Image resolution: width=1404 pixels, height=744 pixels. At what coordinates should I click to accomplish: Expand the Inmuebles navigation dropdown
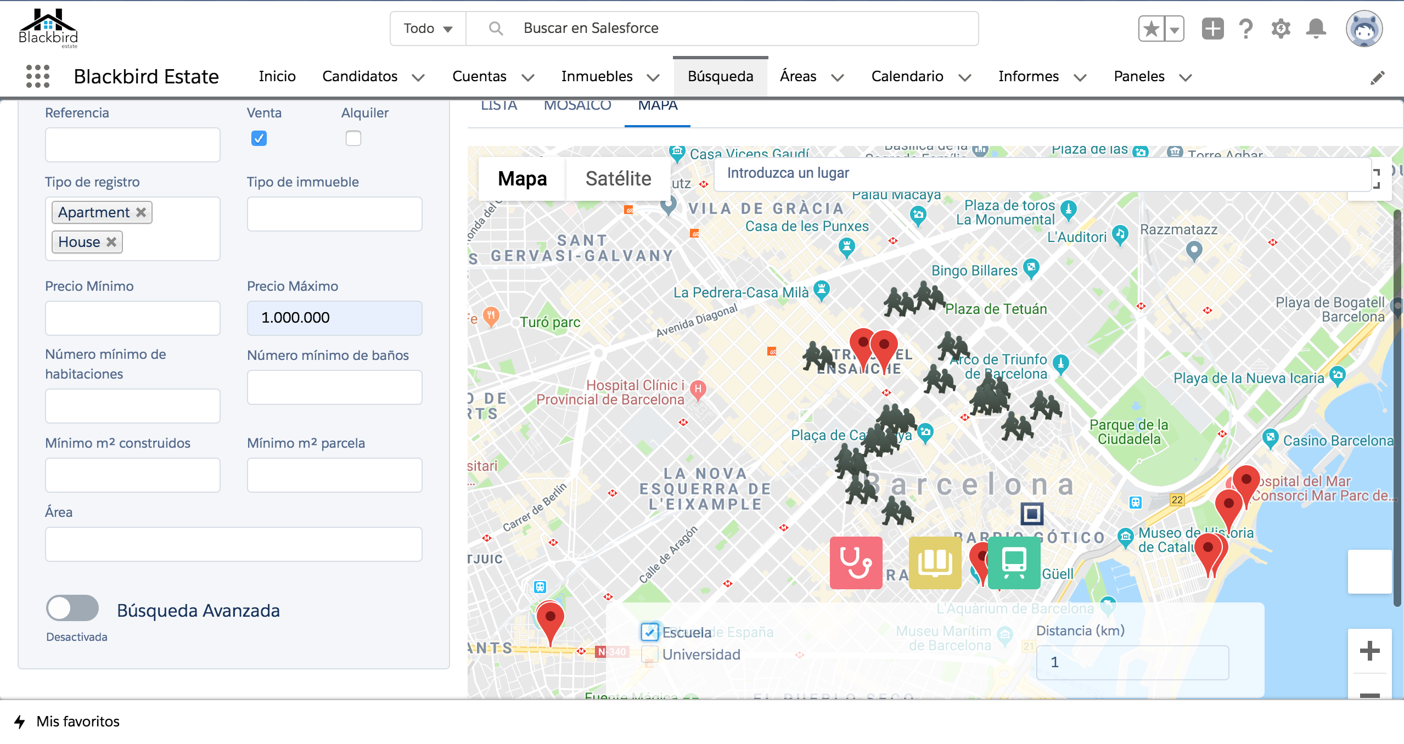click(653, 77)
